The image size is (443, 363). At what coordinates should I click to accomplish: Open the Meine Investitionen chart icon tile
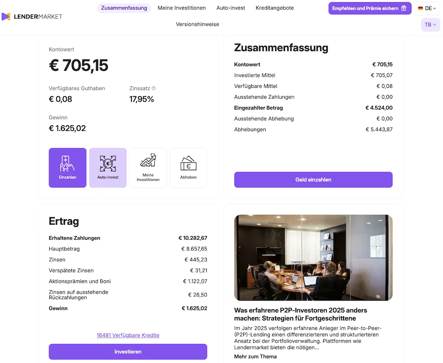[x=148, y=168]
